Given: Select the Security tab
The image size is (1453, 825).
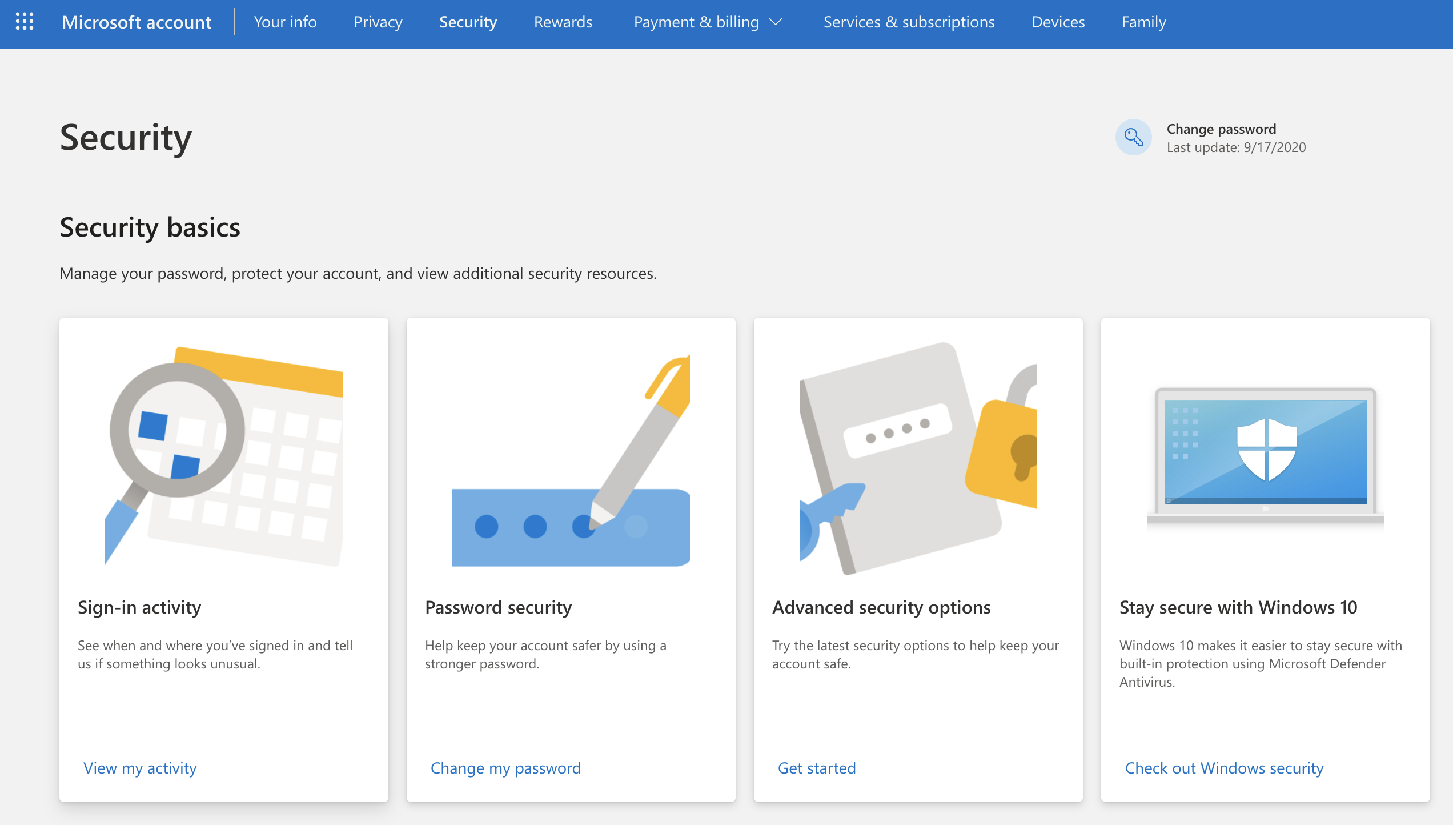Looking at the screenshot, I should pyautogui.click(x=468, y=22).
